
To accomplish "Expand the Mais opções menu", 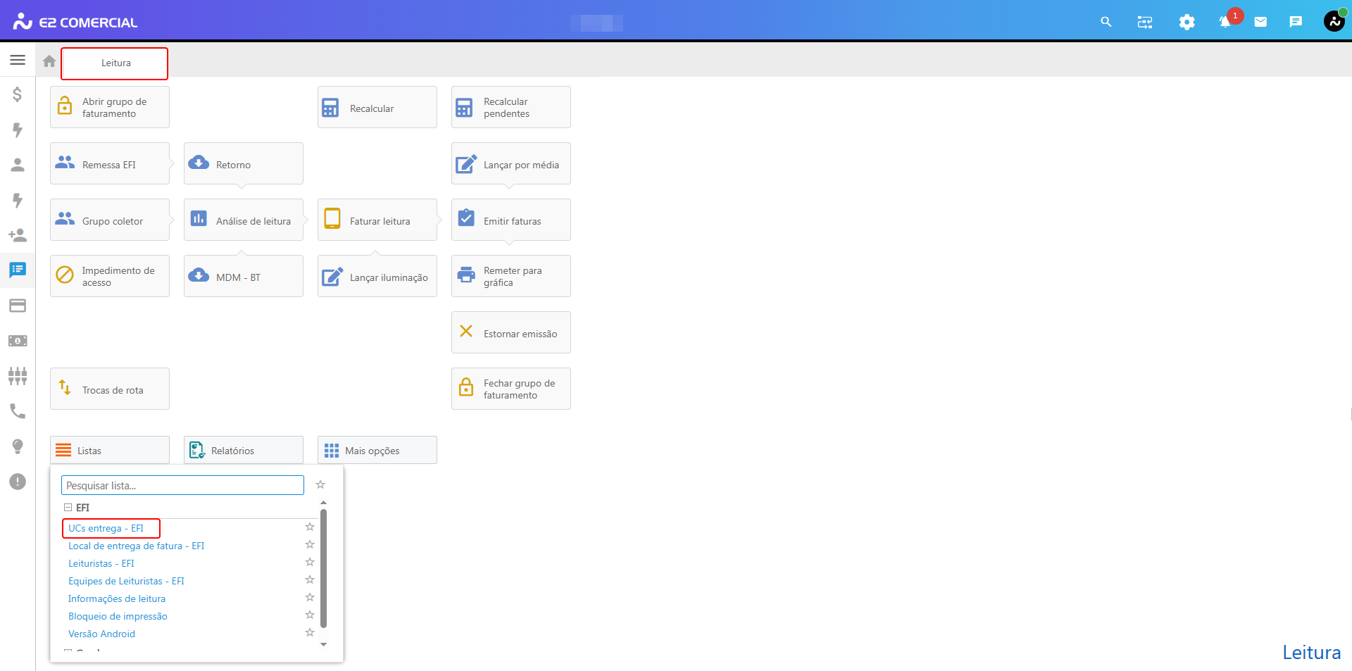I will click(377, 451).
